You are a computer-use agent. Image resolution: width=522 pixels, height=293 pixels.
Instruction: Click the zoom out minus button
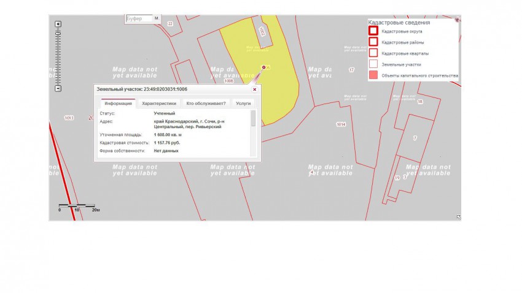point(58,88)
